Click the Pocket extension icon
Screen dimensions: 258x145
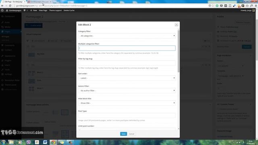pos(221,6)
